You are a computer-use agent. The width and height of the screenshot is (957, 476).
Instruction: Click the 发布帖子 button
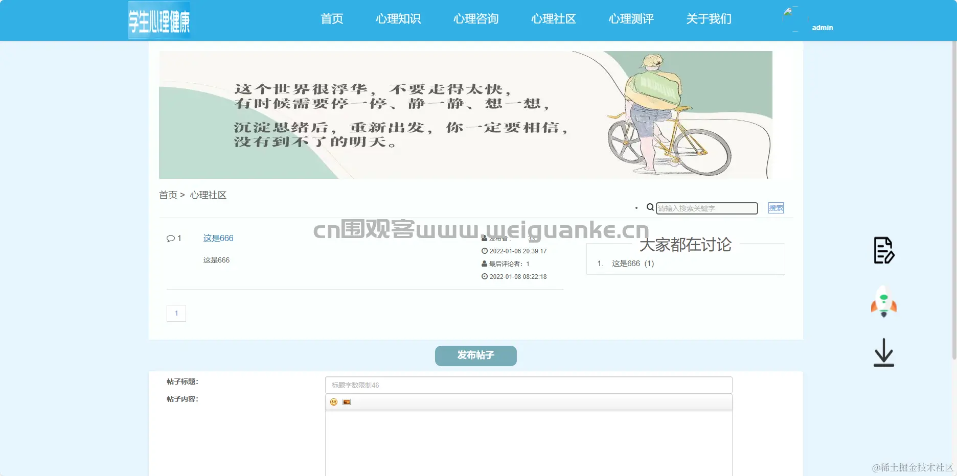[476, 355]
